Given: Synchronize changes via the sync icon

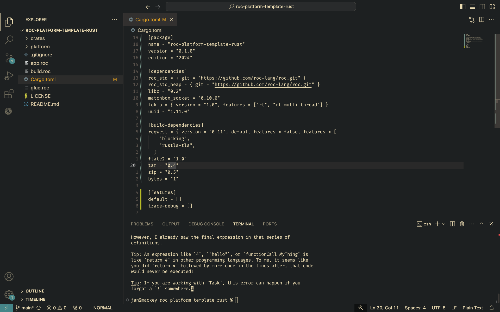Looking at the screenshot, I should 39,308.
